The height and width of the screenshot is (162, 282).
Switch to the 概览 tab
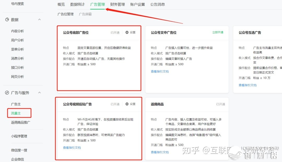[x=61, y=4]
